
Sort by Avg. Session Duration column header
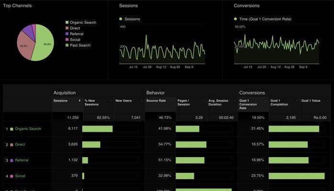(x=219, y=103)
